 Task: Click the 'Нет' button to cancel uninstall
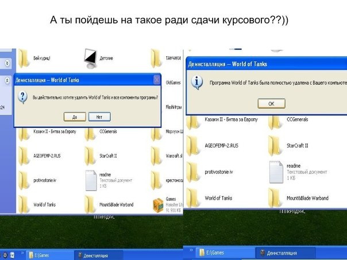pyautogui.click(x=99, y=117)
